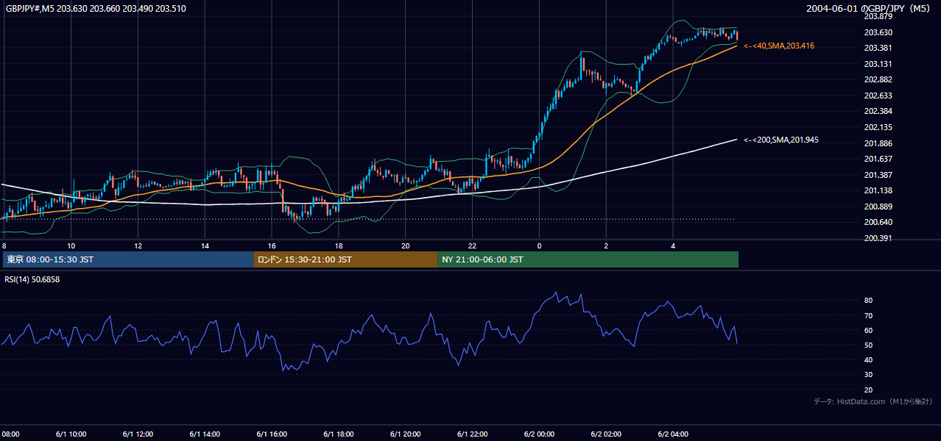The height and width of the screenshot is (441, 941).
Task: Click price axis value 202.882
Action: tap(878, 79)
